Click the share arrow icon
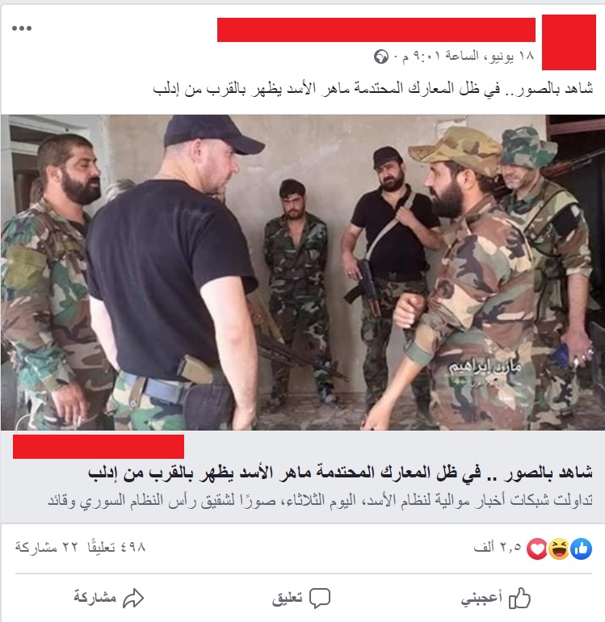 point(133,599)
